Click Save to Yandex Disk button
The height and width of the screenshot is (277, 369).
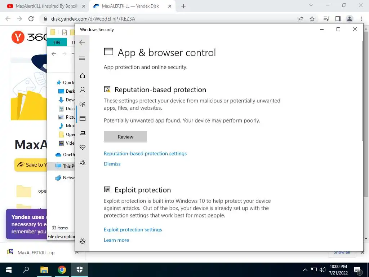coord(31,165)
